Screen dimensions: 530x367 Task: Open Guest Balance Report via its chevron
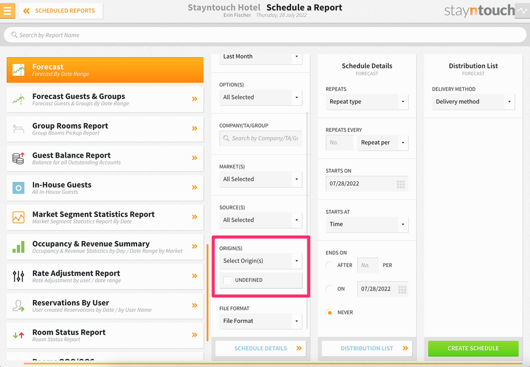(195, 158)
